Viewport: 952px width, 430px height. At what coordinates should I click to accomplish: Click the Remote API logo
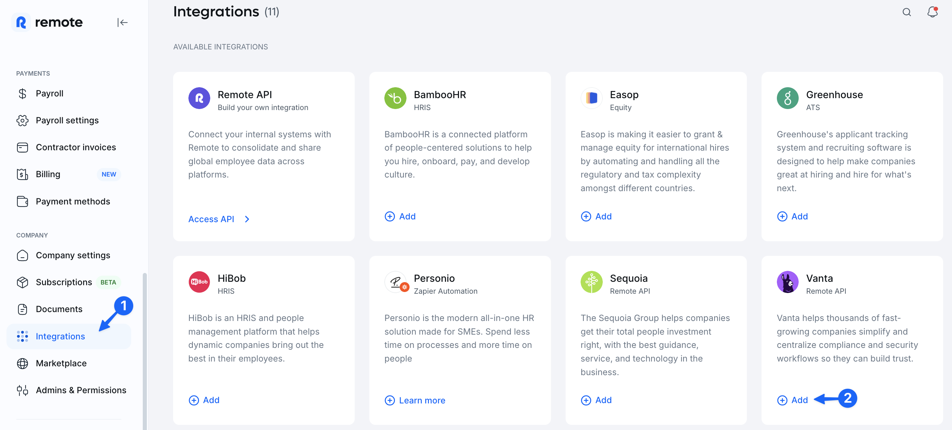(199, 98)
